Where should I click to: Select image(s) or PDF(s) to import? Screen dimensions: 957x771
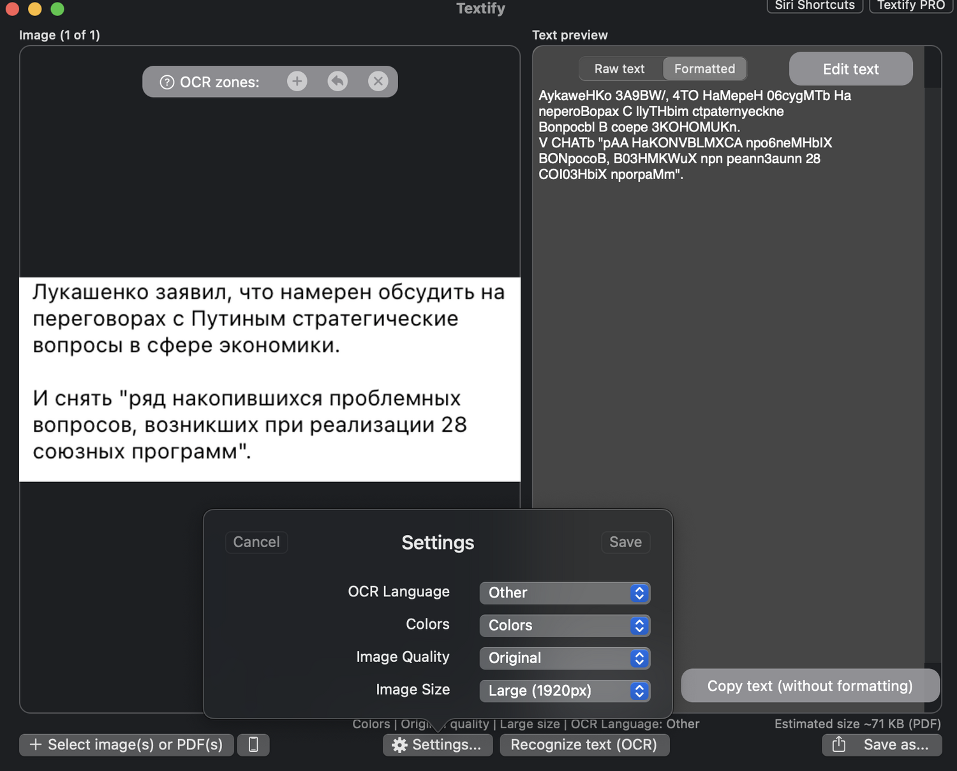[x=126, y=744]
